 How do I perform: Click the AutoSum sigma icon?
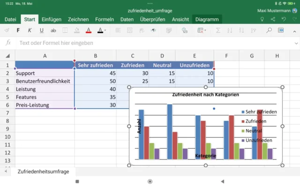[x=218, y=30]
